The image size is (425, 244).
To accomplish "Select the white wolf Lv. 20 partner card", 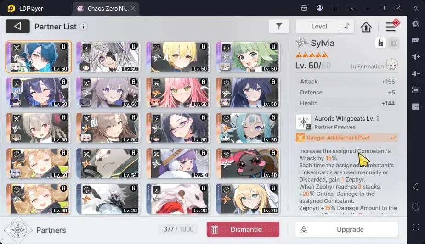I will point(178,199).
